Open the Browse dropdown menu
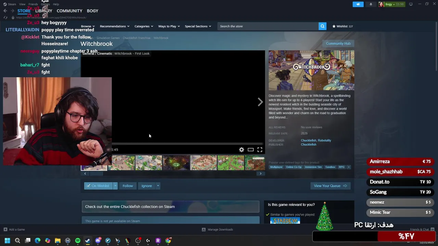 pos(88,26)
